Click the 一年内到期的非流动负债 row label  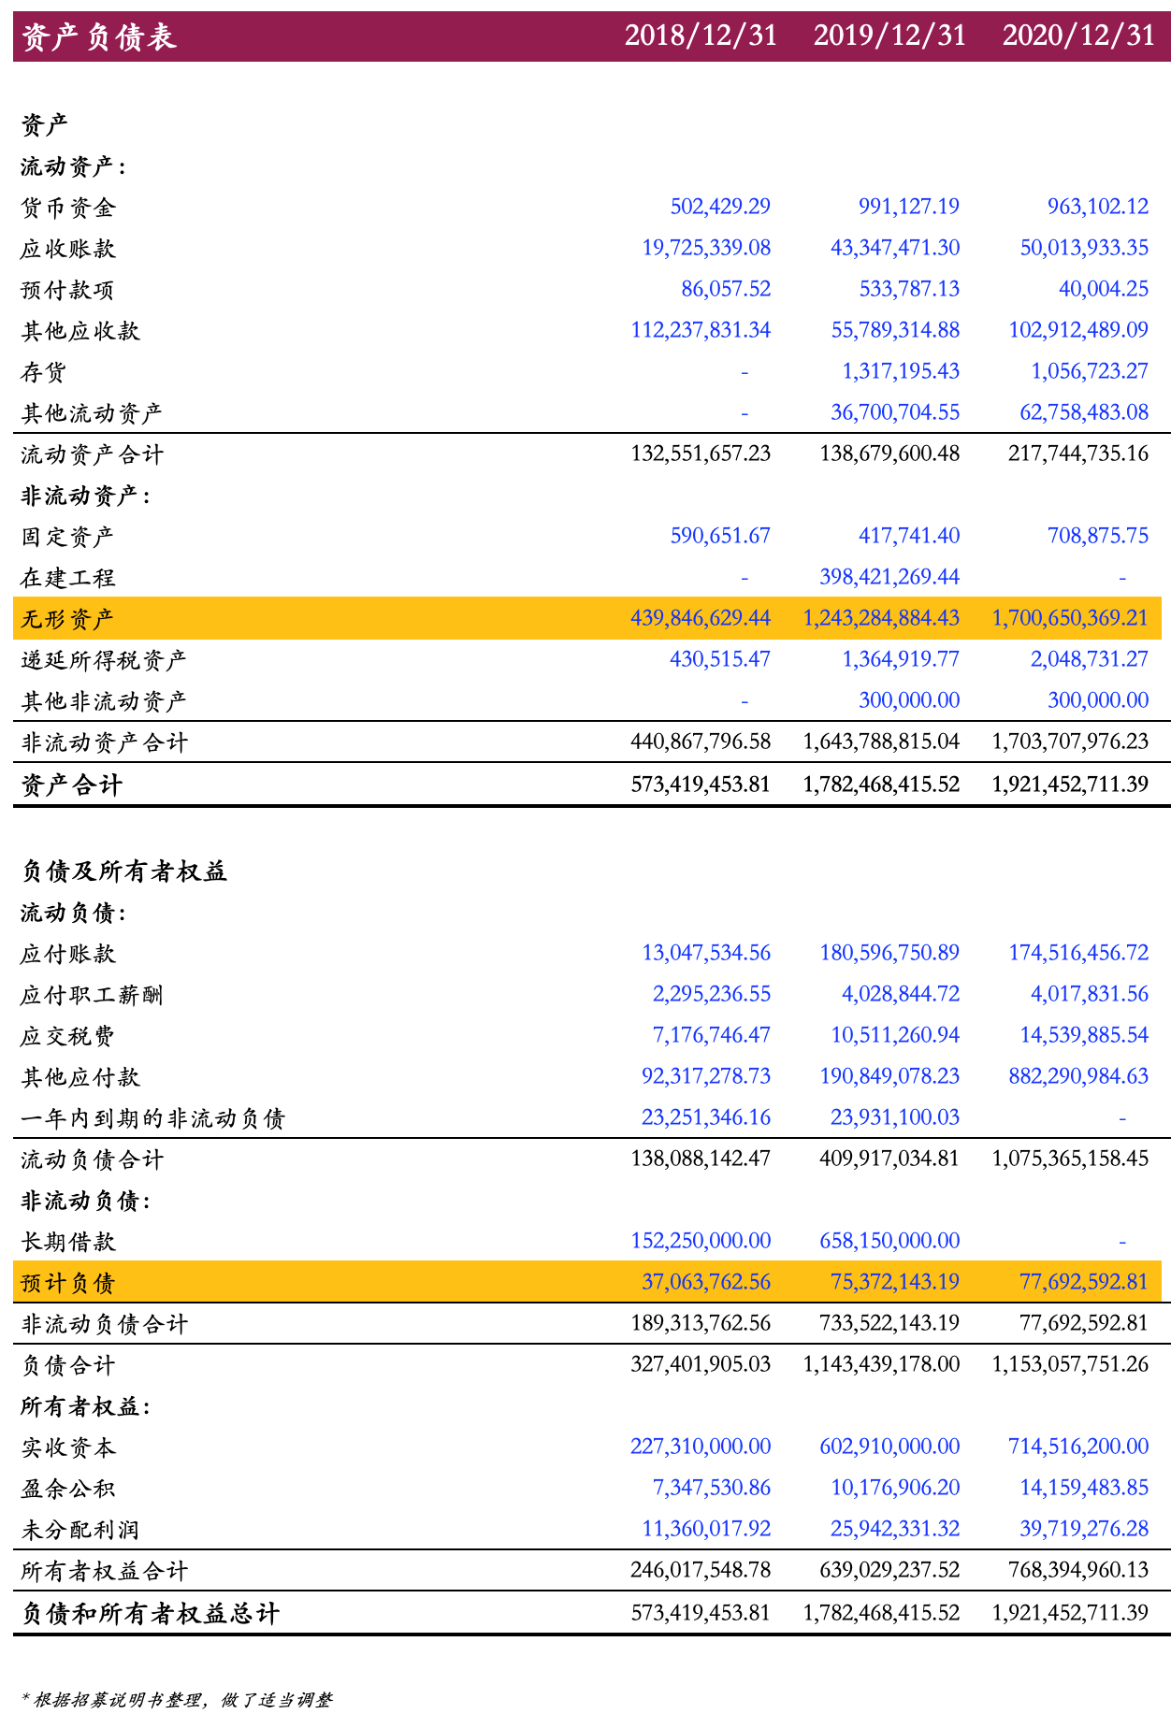coord(153,1118)
